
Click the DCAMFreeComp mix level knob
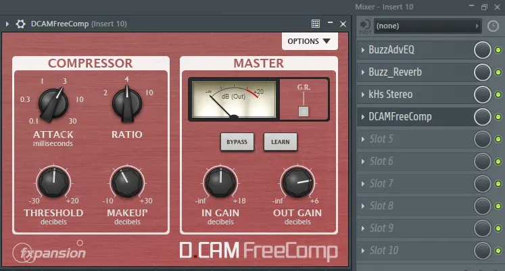(x=482, y=117)
